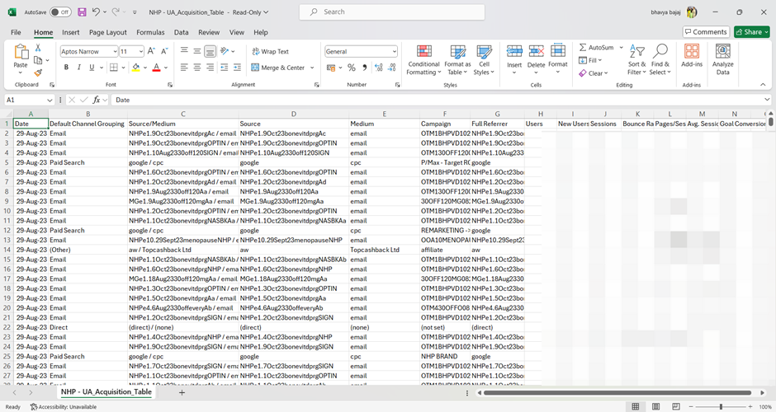This screenshot has height=412, width=776.
Task: Open the Page Layout tab
Action: click(108, 32)
